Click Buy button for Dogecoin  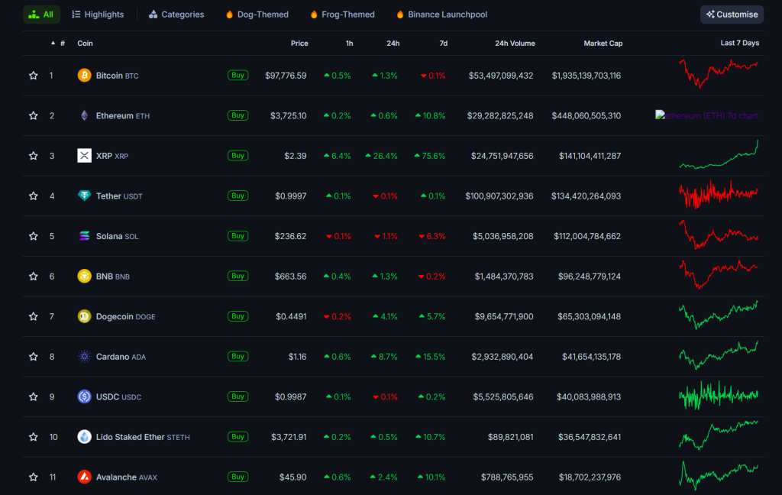pos(238,316)
